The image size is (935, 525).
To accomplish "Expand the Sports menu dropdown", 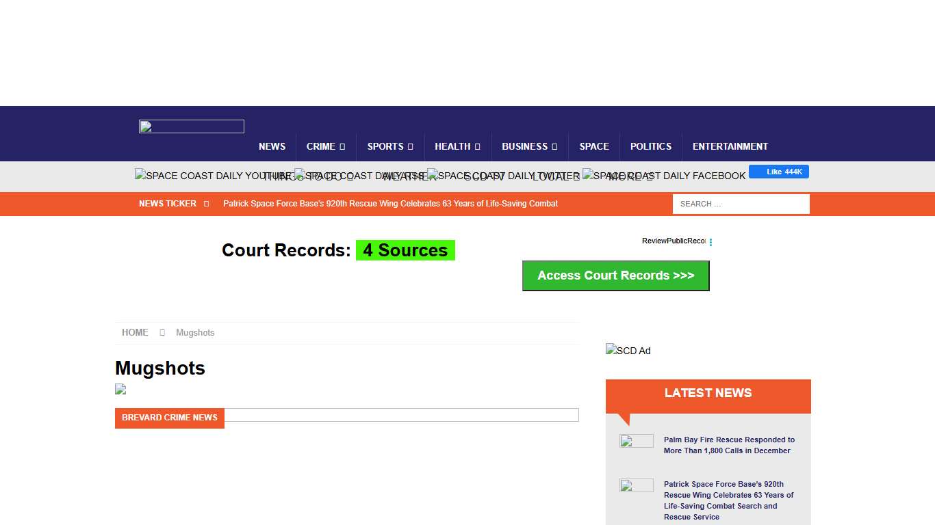I will (389, 146).
